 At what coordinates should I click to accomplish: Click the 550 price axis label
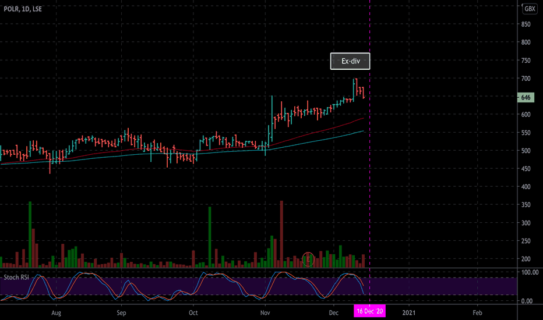tap(526, 133)
